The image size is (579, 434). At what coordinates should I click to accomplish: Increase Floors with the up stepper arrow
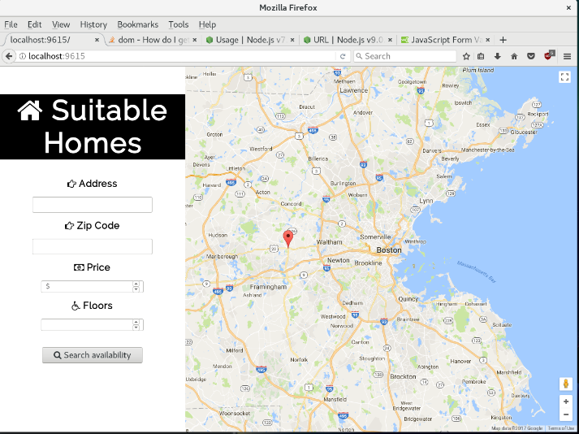pos(136,322)
